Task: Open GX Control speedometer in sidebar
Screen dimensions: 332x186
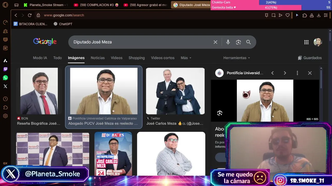Action: [x=5, y=22]
